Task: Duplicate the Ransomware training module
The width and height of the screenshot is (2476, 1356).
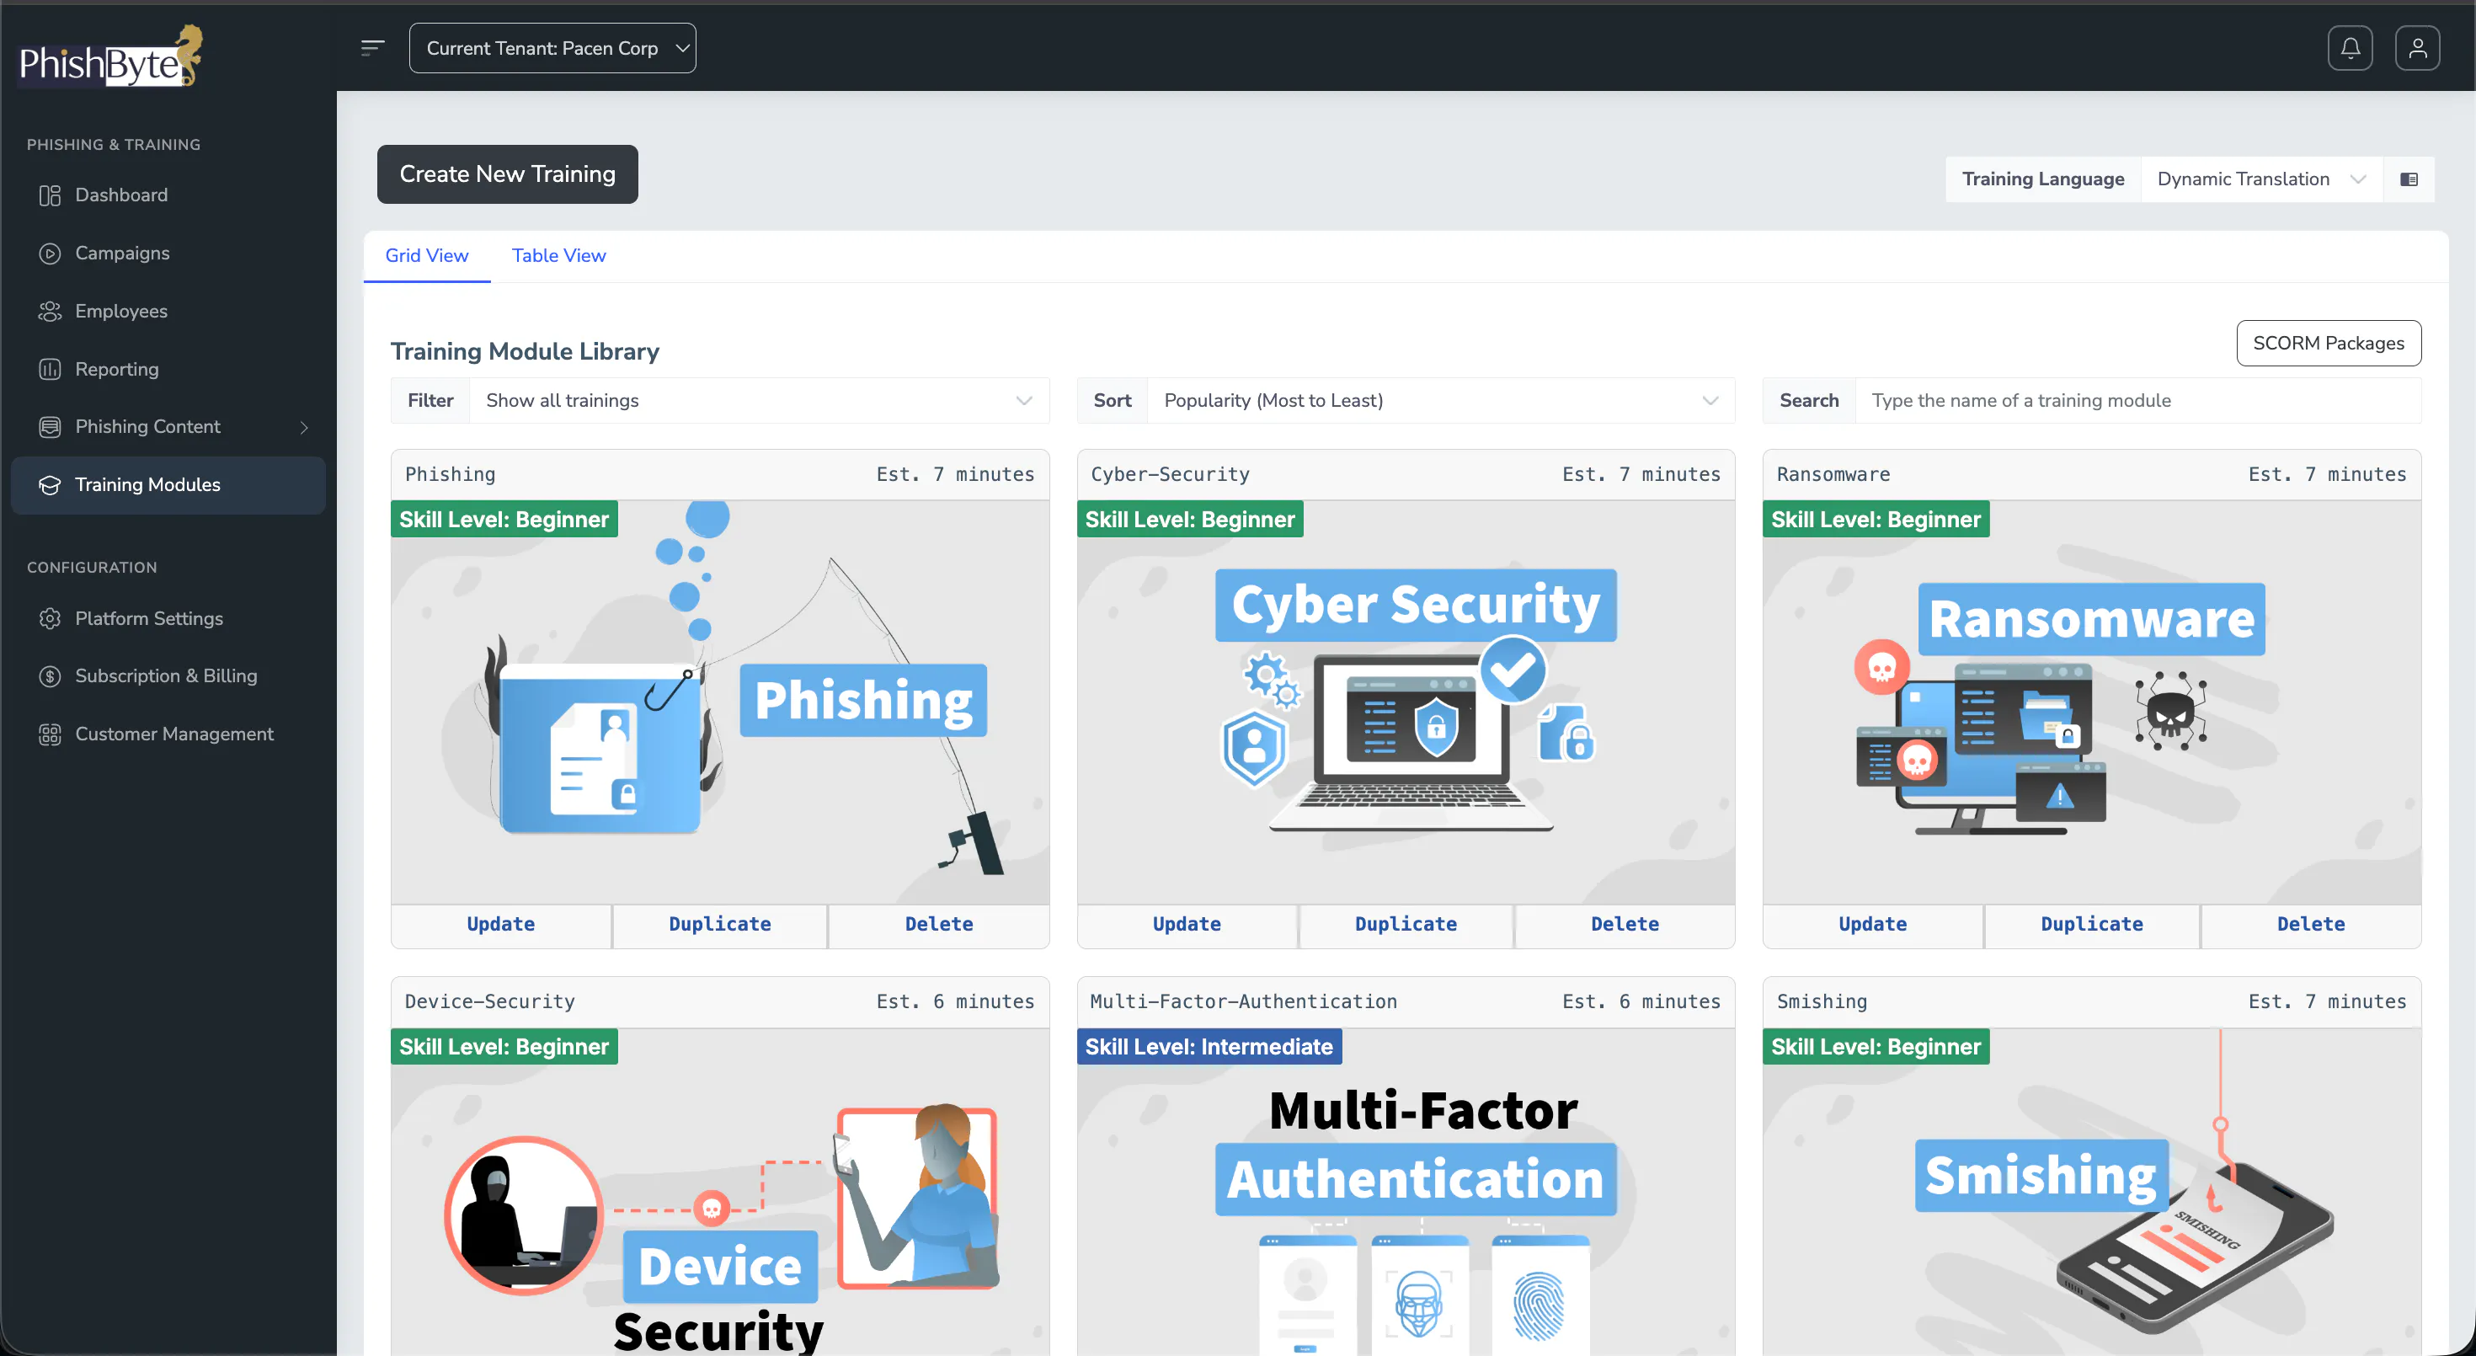Action: coord(2091,925)
